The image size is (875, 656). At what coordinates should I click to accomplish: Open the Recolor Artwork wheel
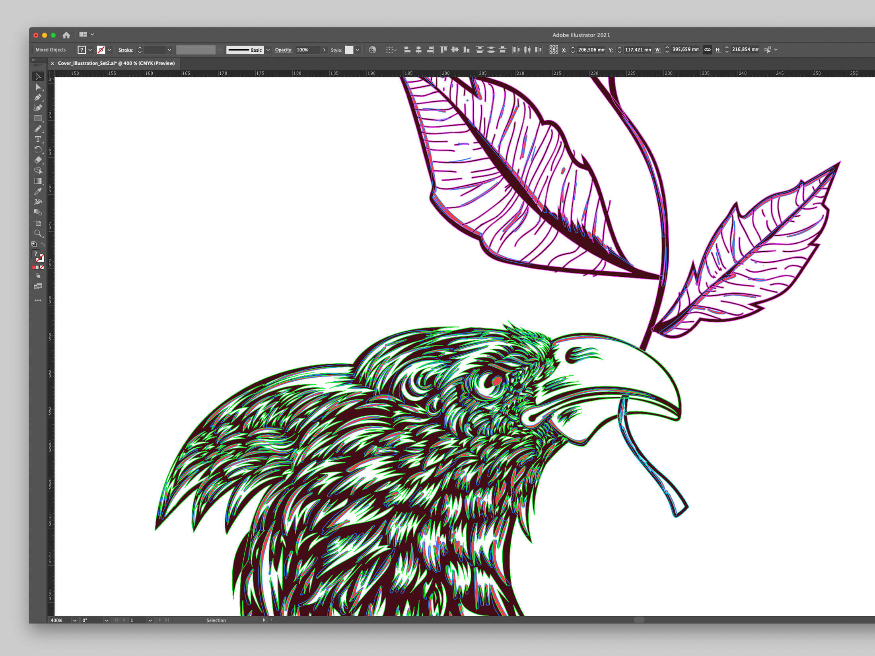[x=372, y=50]
